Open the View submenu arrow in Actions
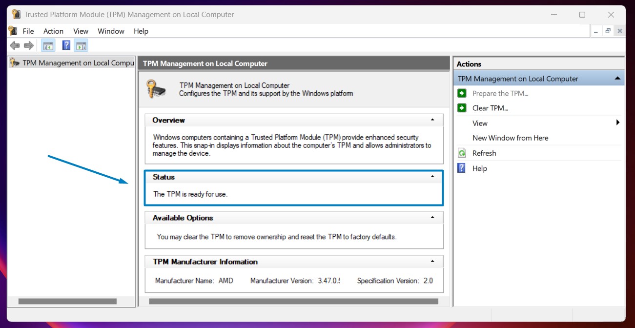This screenshot has height=328, width=635. click(x=618, y=123)
